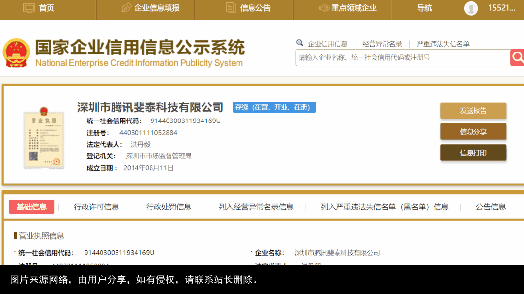This screenshot has height=294, width=524.
Task: Click the 信息打印 button
Action: pyautogui.click(x=473, y=153)
